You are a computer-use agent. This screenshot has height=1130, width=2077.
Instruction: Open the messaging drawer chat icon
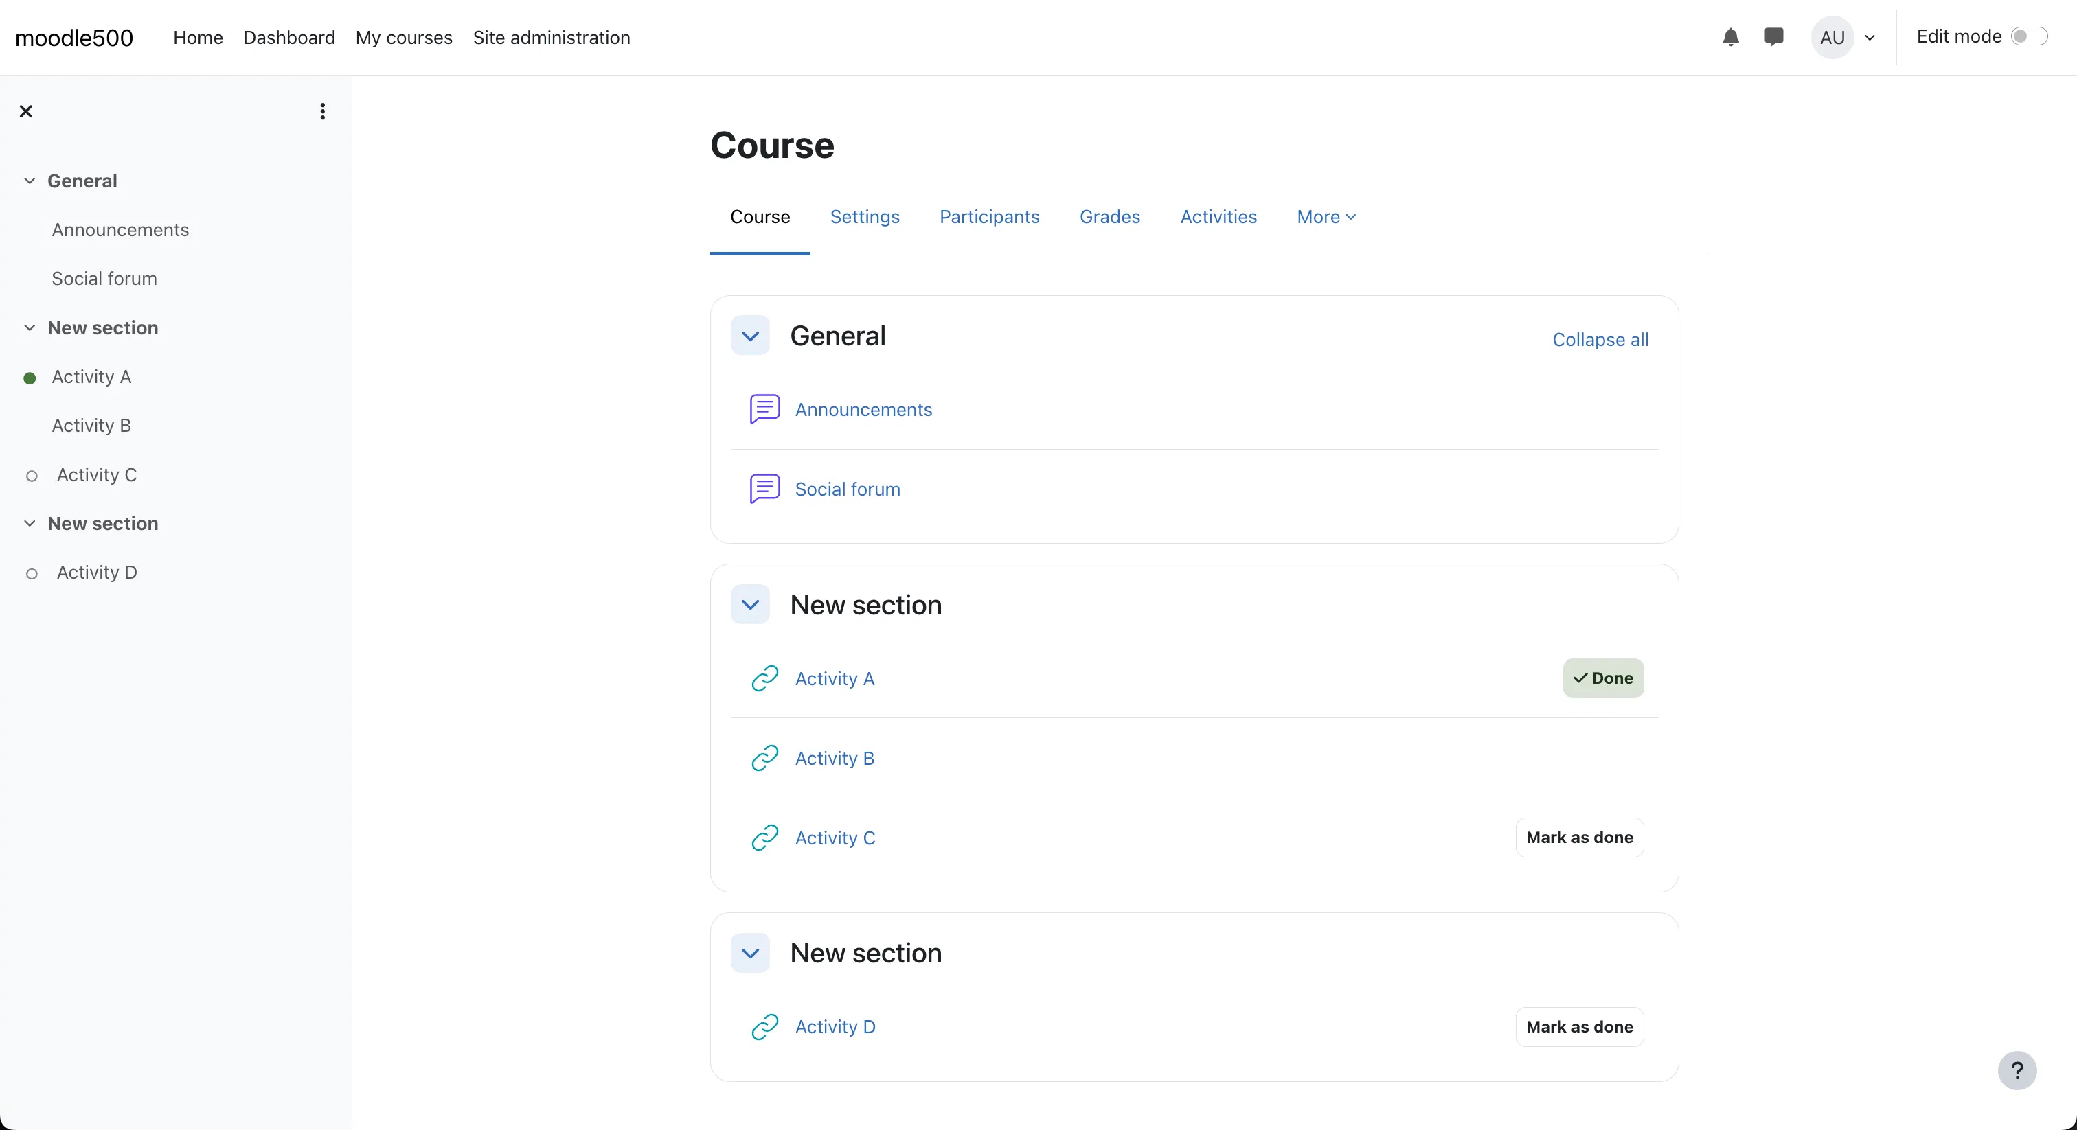click(x=1773, y=37)
